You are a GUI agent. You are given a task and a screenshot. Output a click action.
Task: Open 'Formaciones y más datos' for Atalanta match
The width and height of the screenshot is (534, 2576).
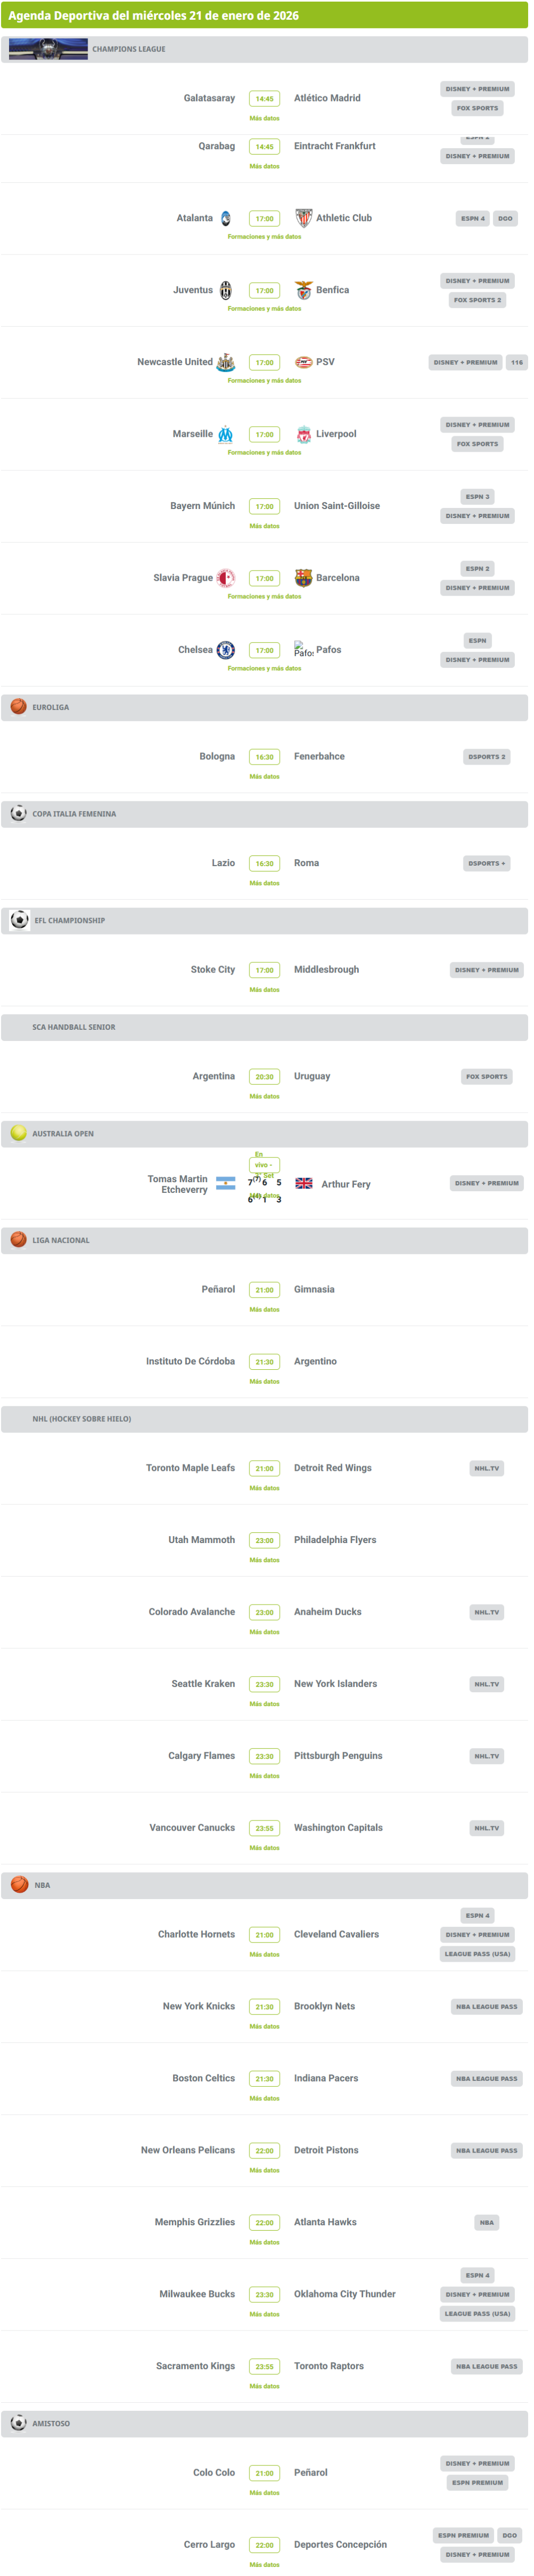coord(264,237)
